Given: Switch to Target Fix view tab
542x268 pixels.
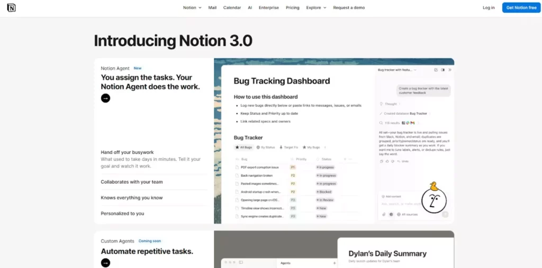Looking at the screenshot, I should [x=288, y=147].
